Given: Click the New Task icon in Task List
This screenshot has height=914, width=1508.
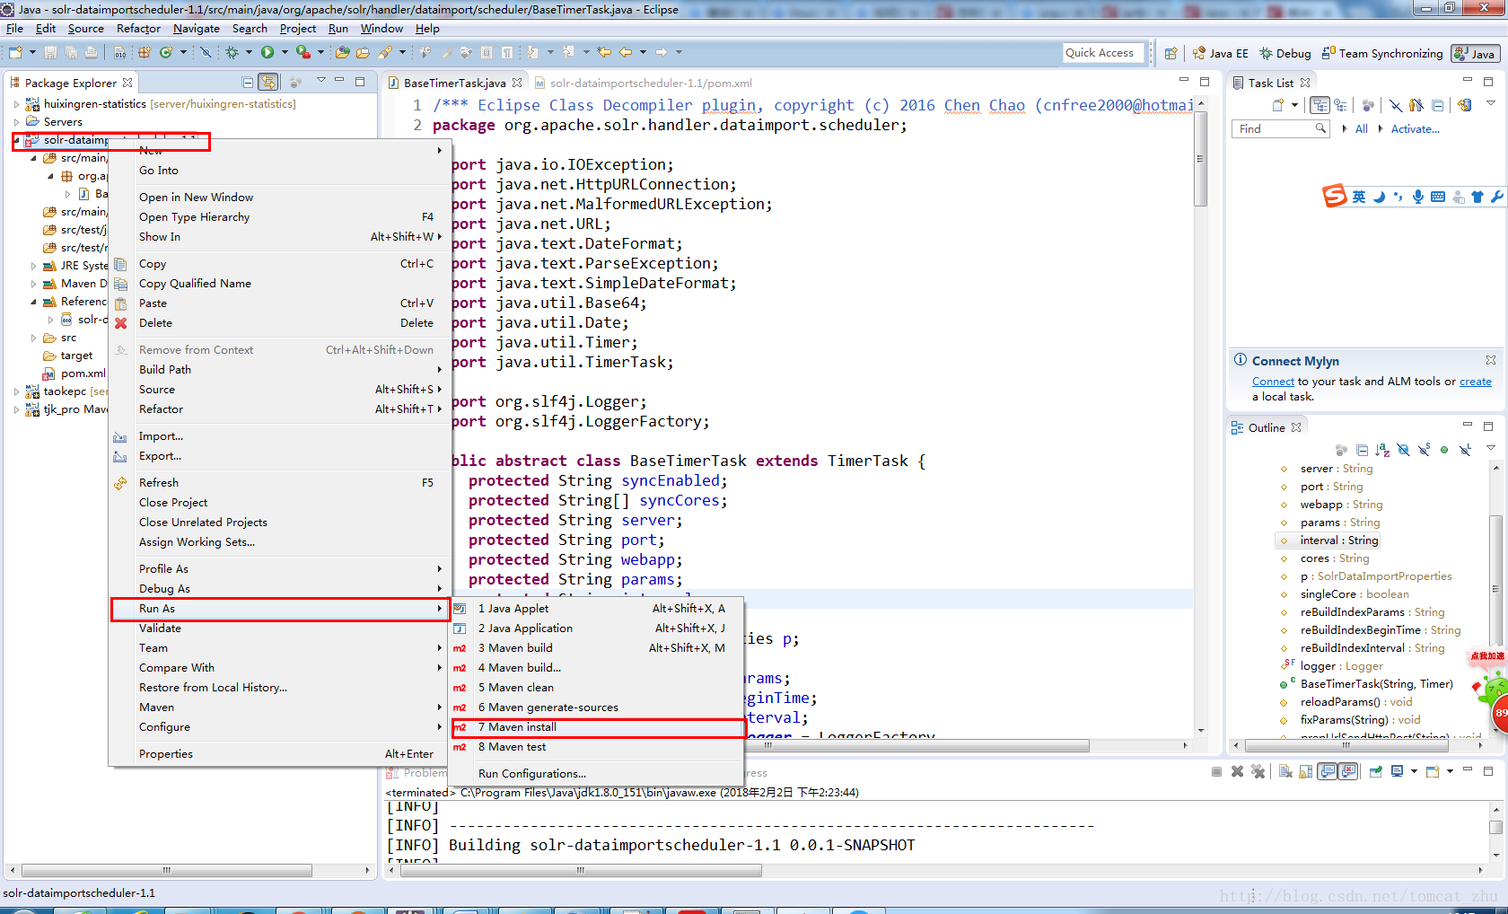Looking at the screenshot, I should click(1278, 105).
